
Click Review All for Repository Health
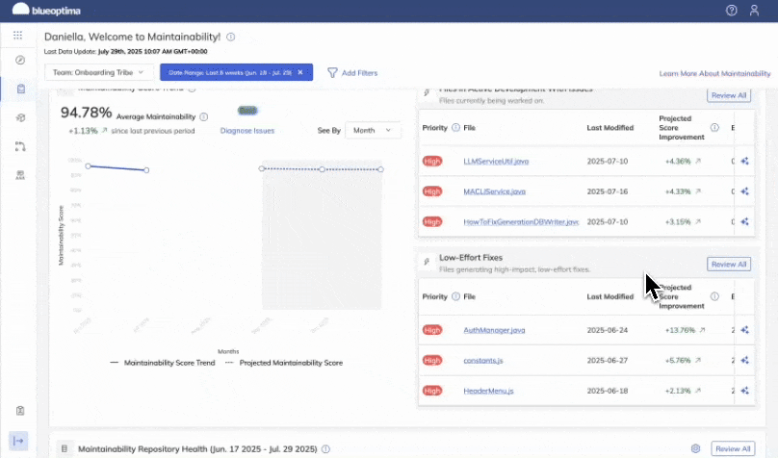(733, 448)
